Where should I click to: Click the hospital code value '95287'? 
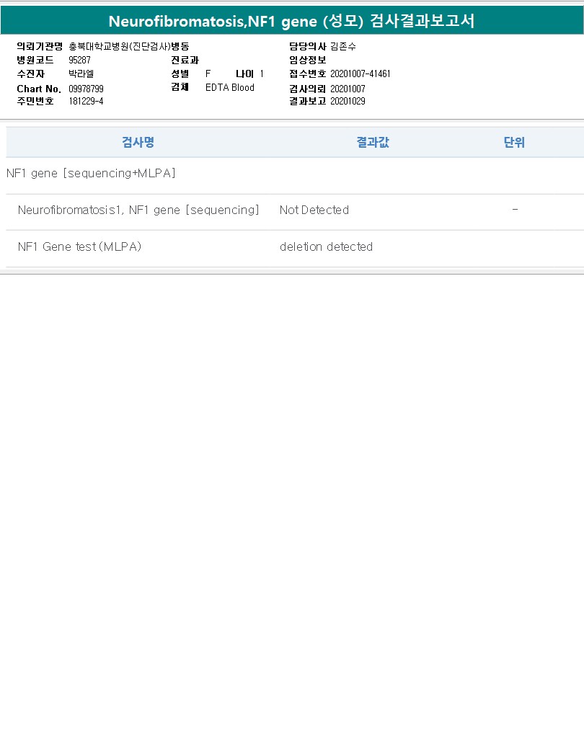click(80, 60)
